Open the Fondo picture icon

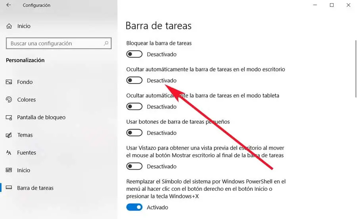9,82
